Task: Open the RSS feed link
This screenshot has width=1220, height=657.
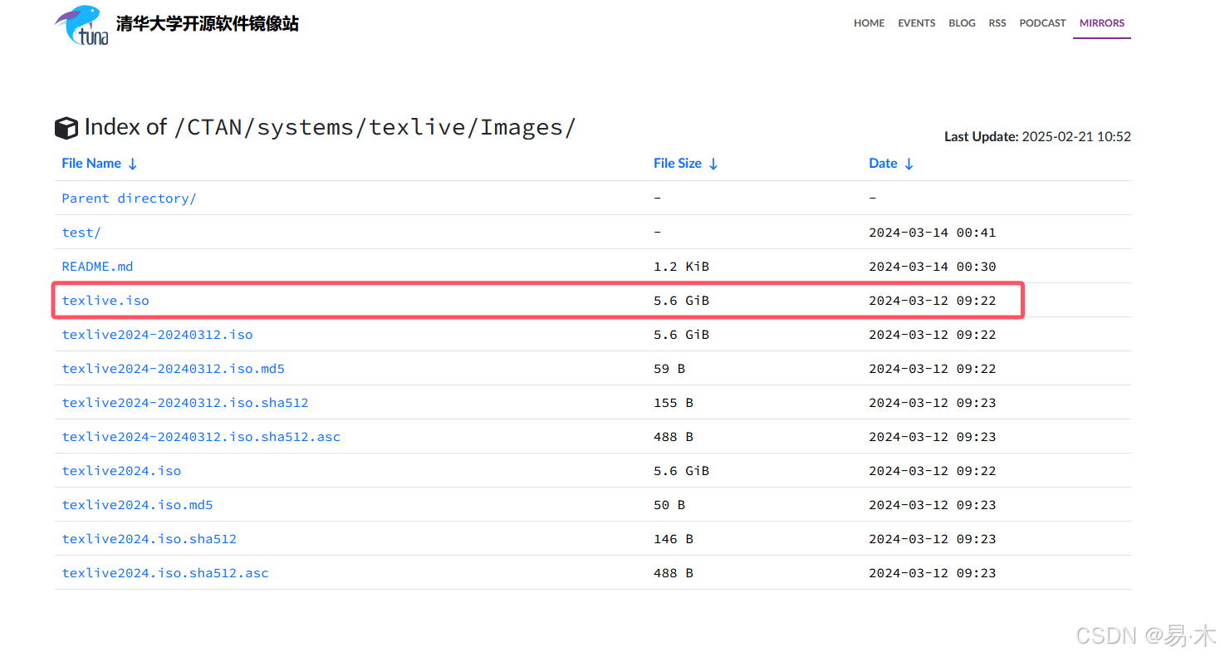Action: tap(997, 22)
